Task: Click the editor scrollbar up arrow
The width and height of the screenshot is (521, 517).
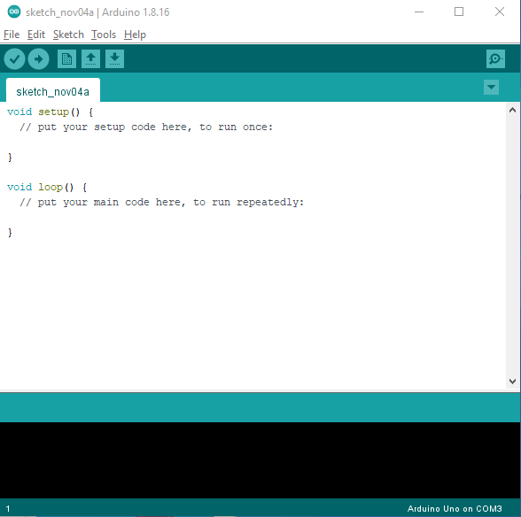Action: coord(512,111)
